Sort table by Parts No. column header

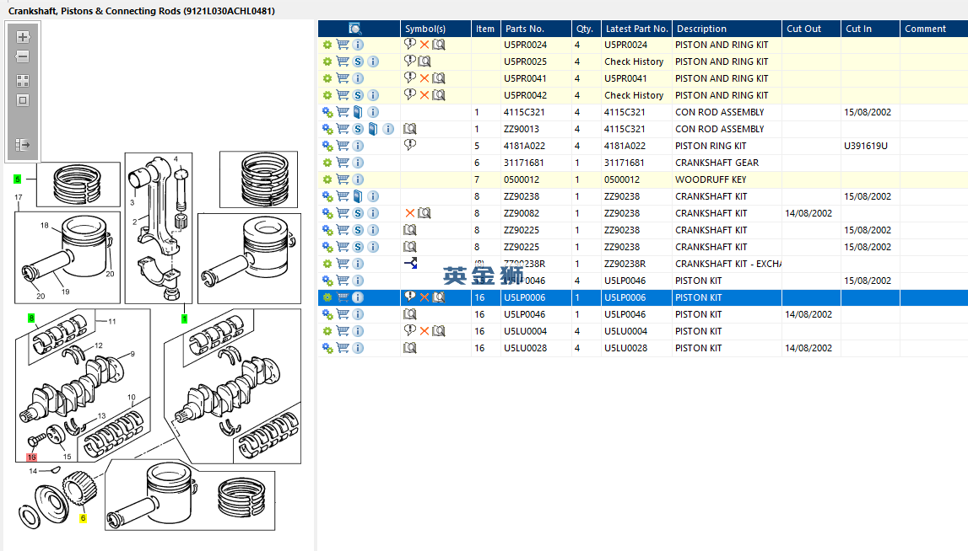[525, 29]
